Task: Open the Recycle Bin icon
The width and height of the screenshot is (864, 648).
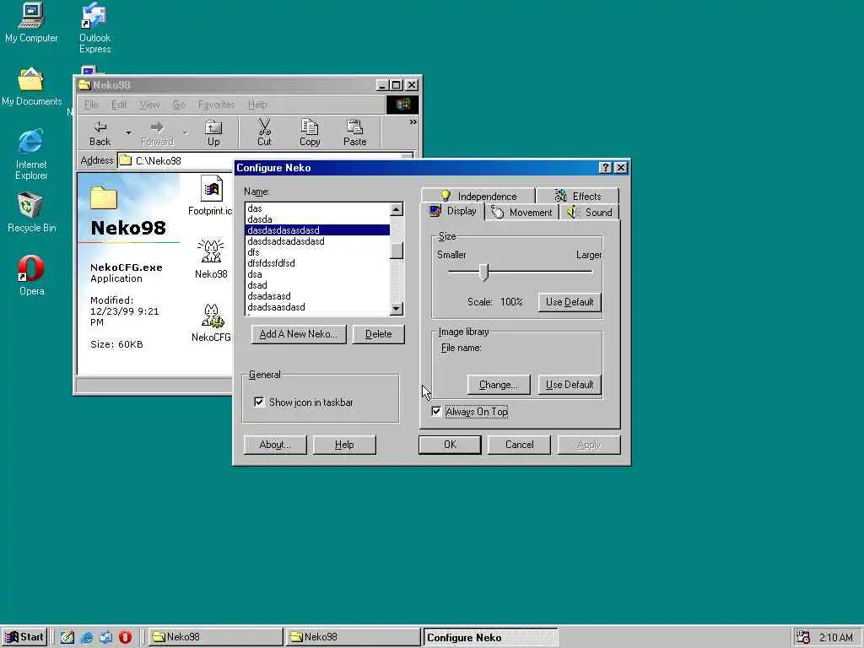Action: click(31, 212)
